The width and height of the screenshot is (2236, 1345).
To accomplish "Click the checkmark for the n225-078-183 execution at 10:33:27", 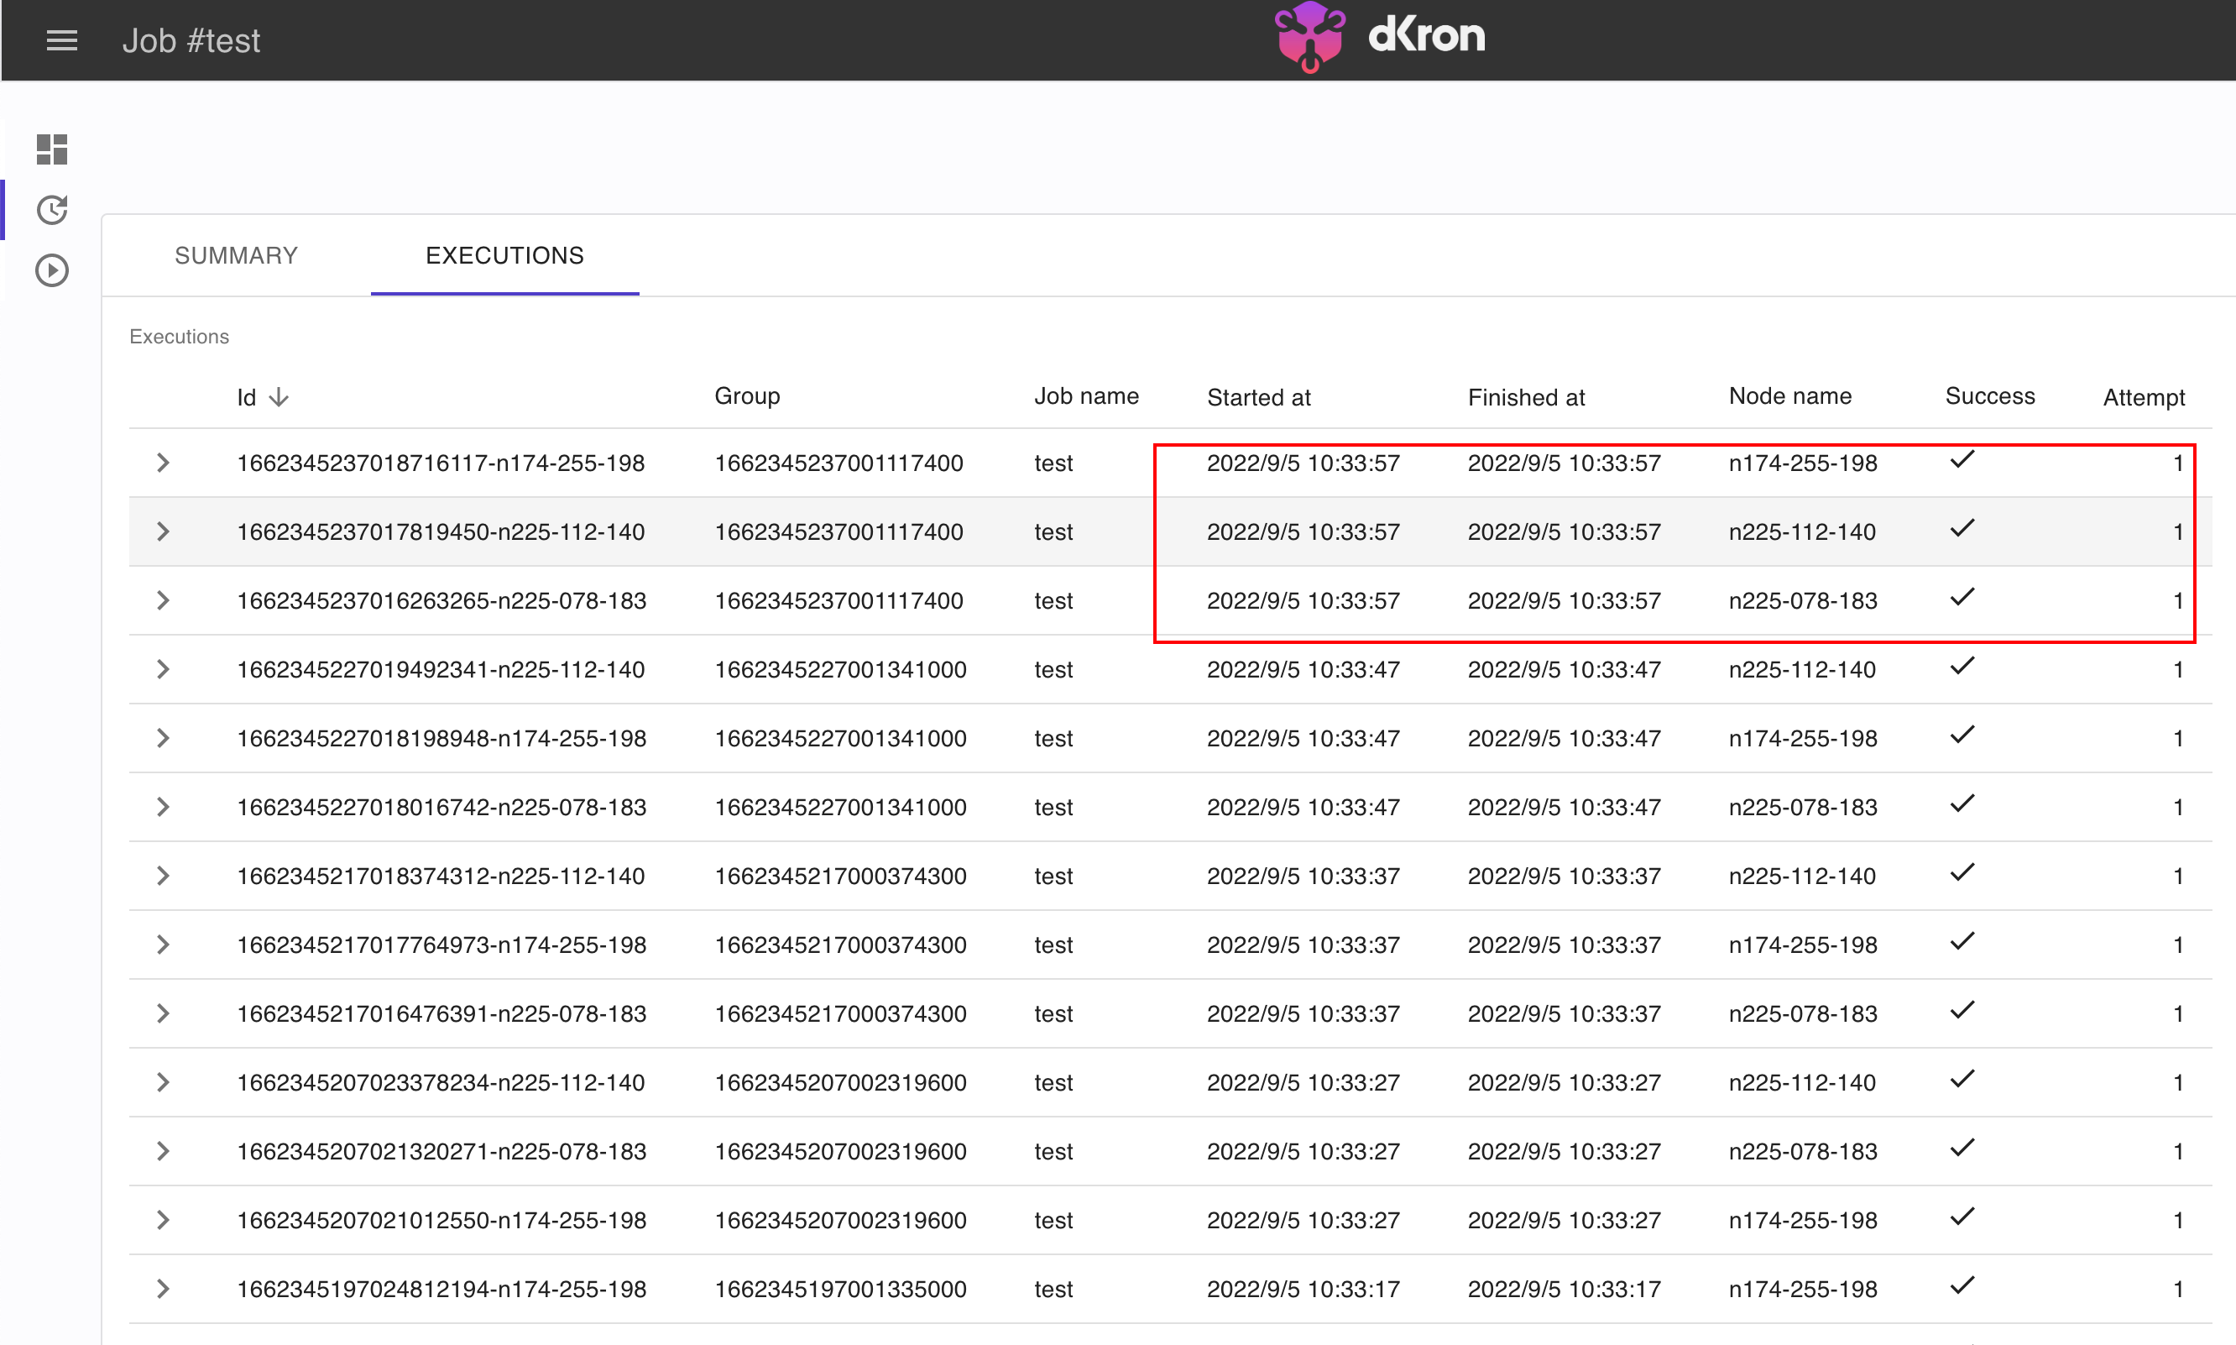I will (1962, 1149).
